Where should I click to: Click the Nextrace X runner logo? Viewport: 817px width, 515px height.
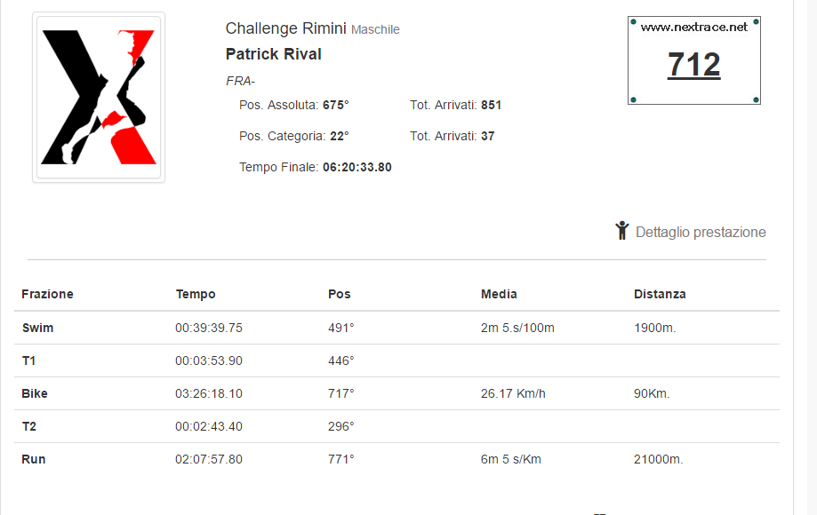tap(99, 98)
